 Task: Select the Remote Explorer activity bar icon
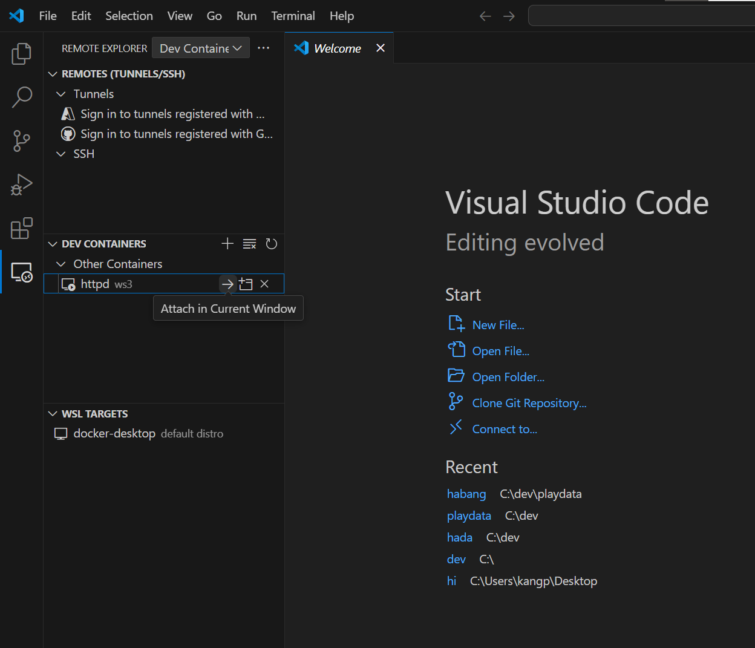21,272
